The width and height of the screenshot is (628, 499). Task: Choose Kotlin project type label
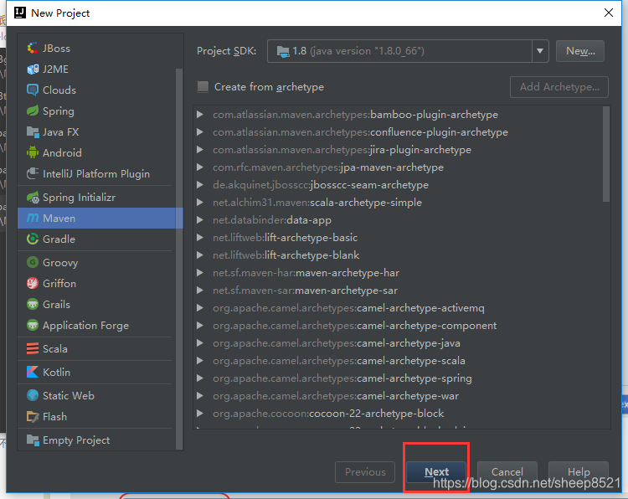pos(56,372)
